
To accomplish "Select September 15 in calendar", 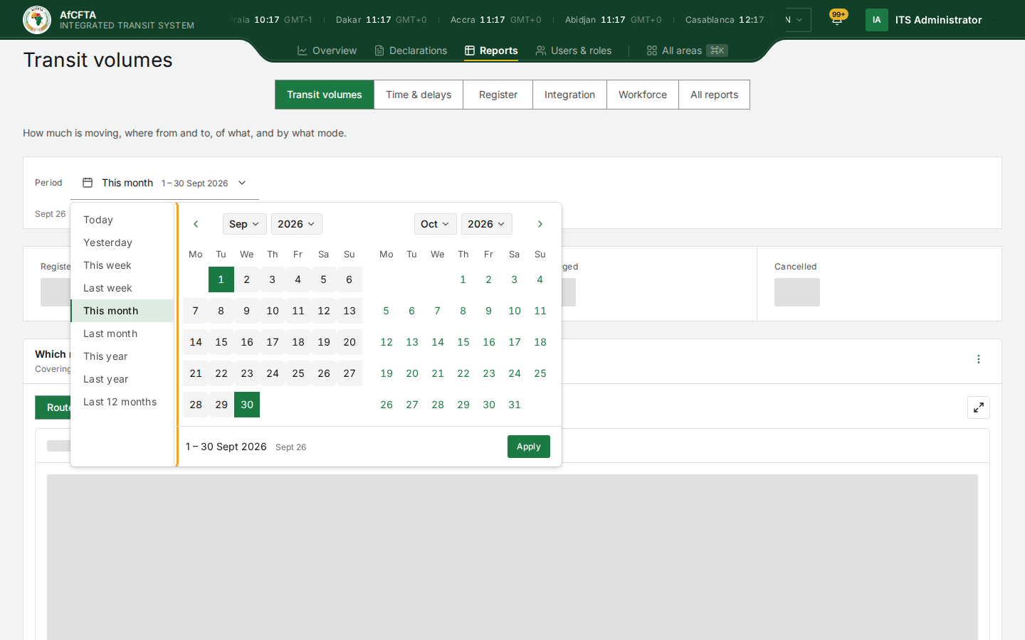I will click(x=221, y=342).
